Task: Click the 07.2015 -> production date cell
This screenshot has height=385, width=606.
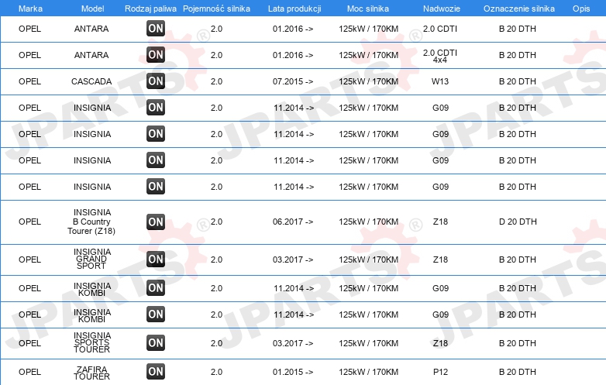Action: pos(293,81)
